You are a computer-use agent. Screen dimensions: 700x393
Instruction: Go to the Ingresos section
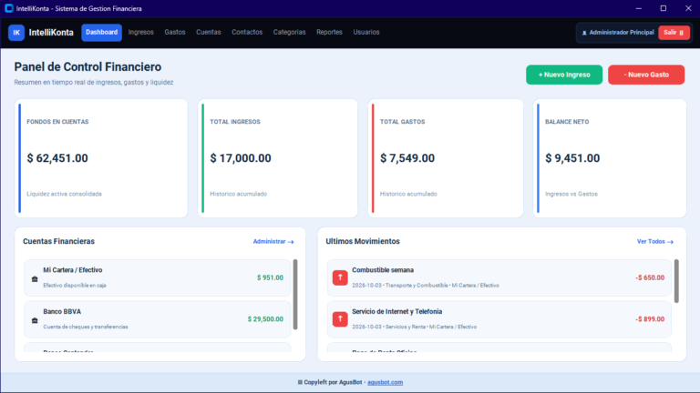141,33
